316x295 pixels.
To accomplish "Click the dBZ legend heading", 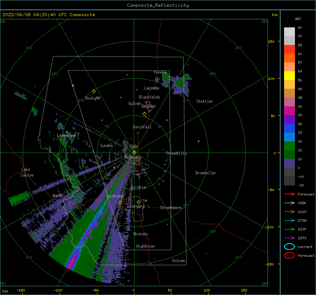I will click(298, 19).
